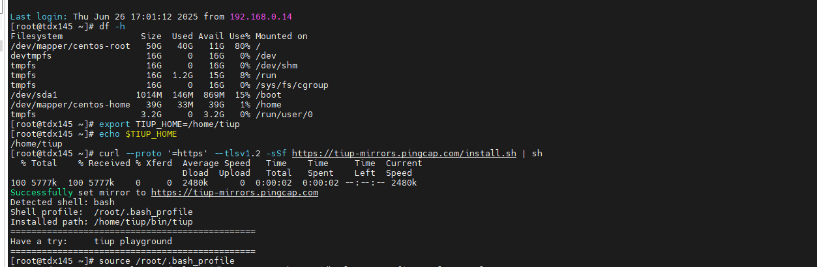Click the 'export TIUP_HOME=/home/tiup' command
Viewport: 817px width, 267px height.
[170, 124]
